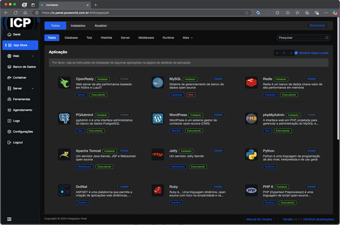The height and width of the screenshot is (225, 340).
Task: Open the WordPress app icon
Action: 158,119
